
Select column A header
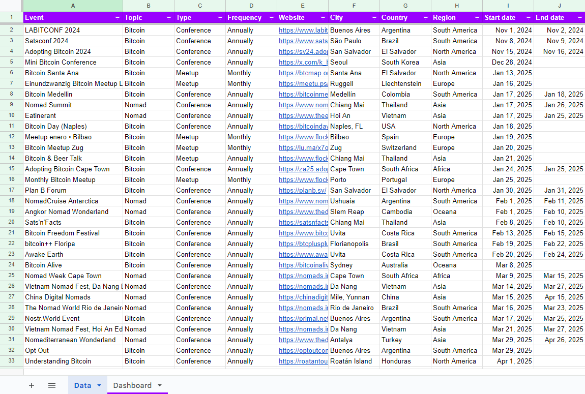click(73, 6)
